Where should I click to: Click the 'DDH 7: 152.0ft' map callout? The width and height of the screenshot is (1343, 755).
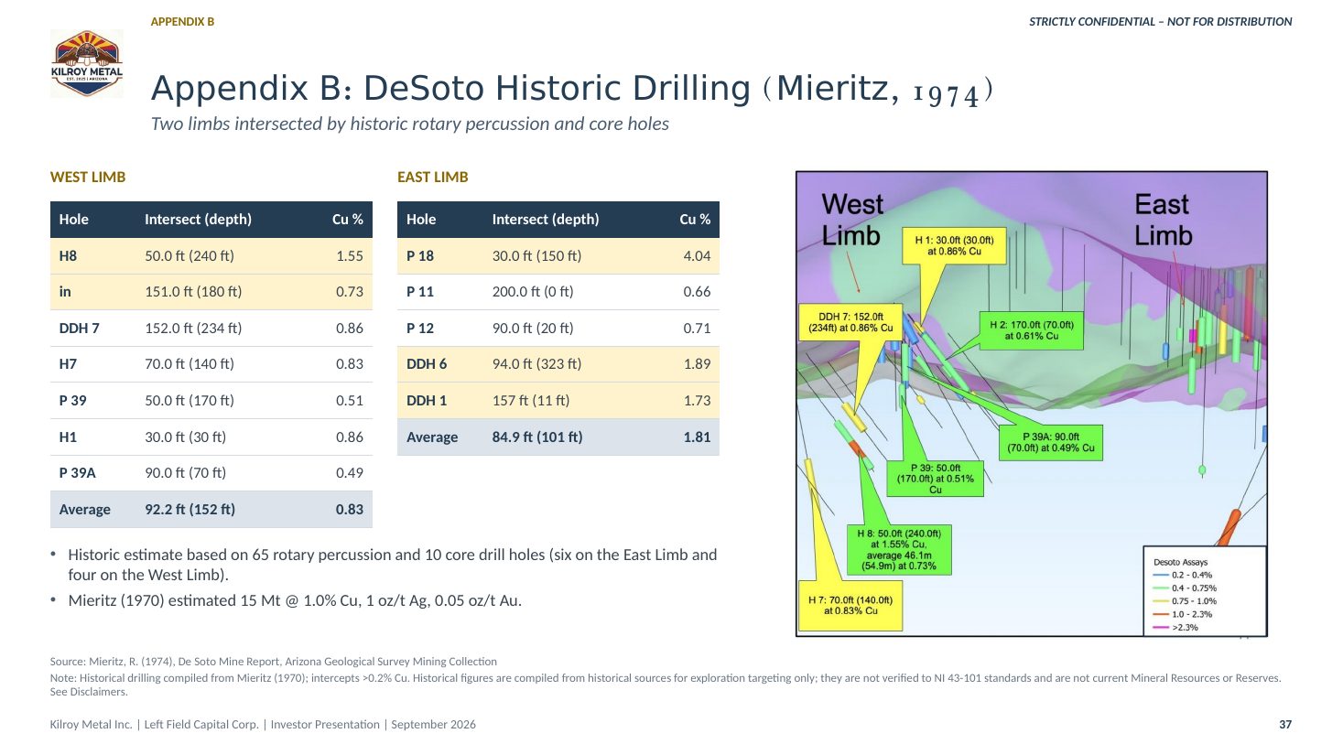[x=850, y=322]
